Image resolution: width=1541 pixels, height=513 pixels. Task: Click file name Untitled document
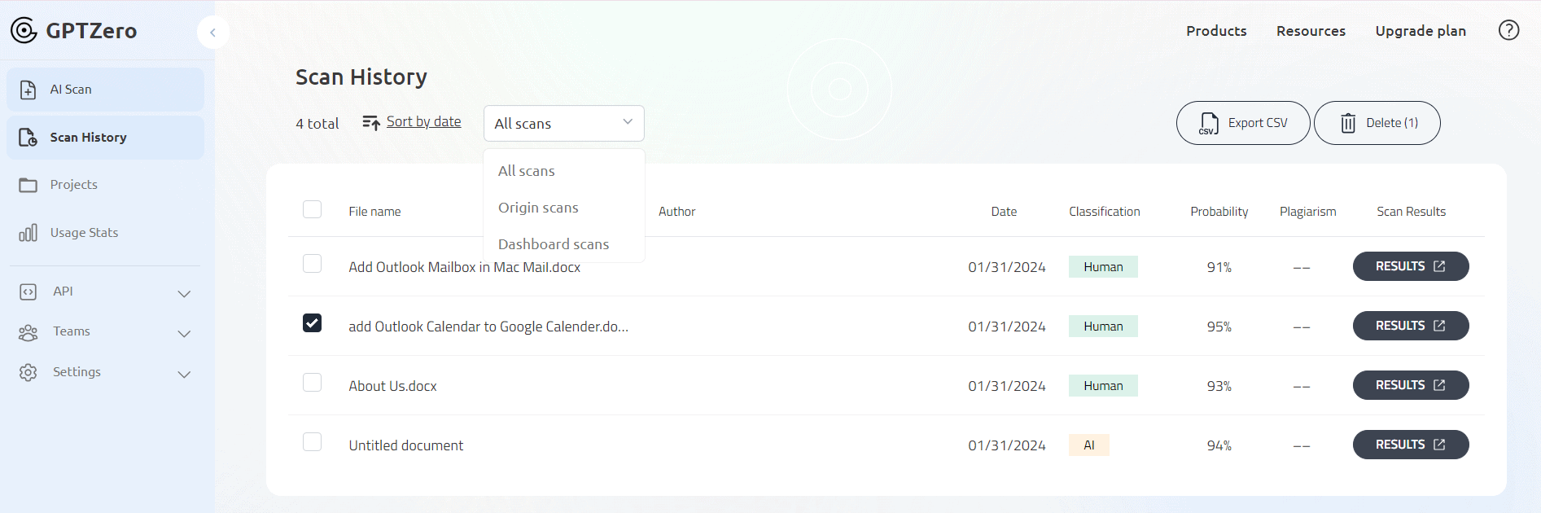(406, 445)
